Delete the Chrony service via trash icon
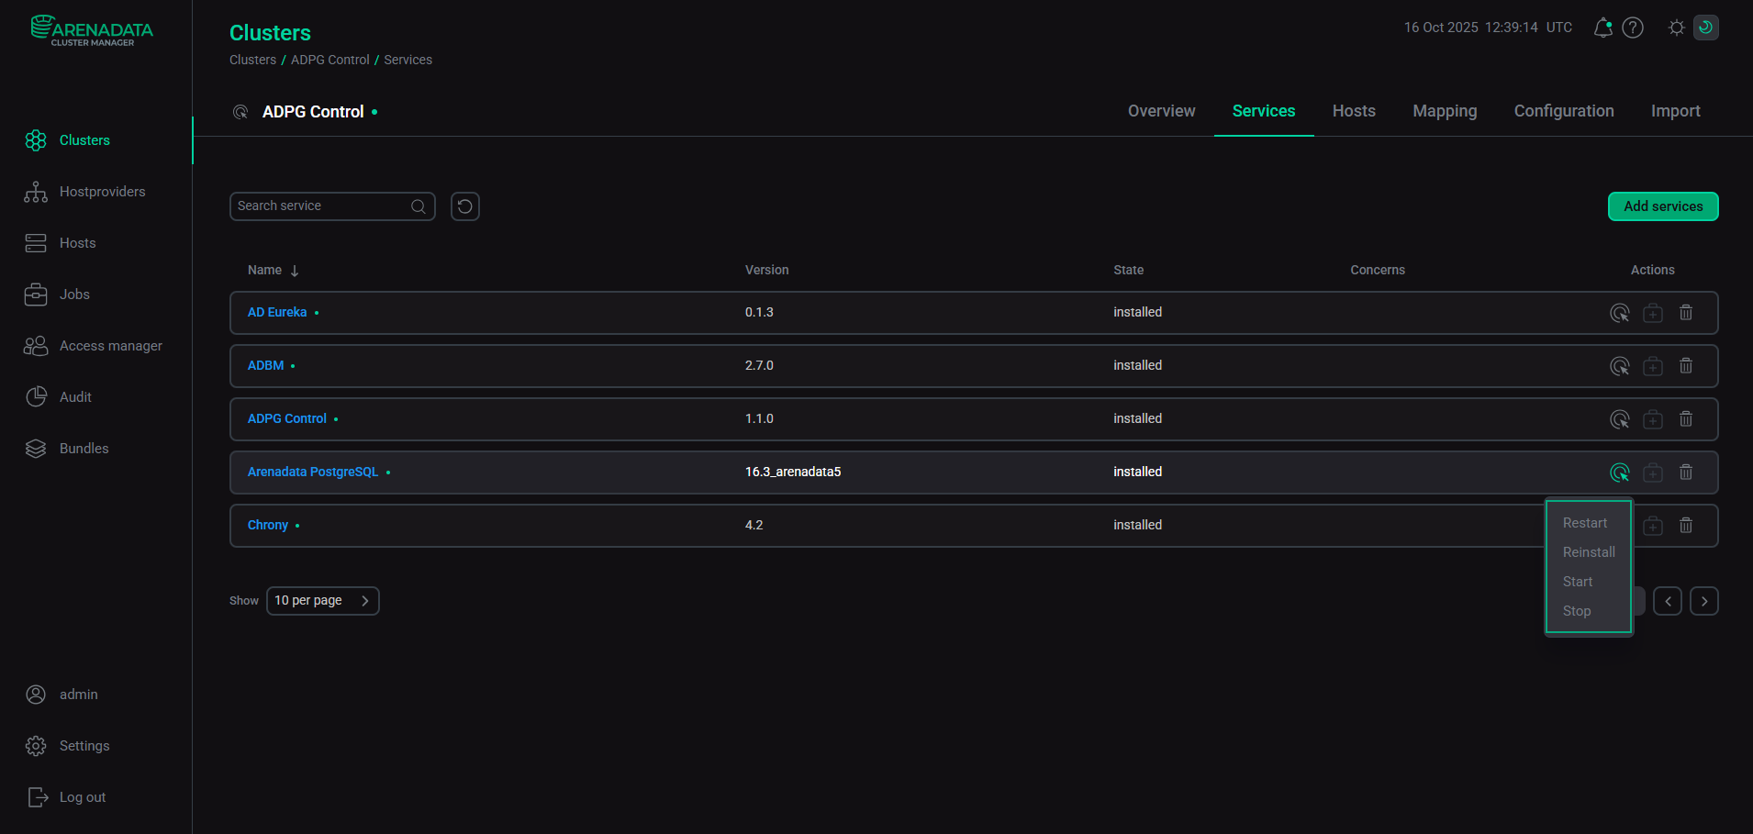 (1685, 525)
